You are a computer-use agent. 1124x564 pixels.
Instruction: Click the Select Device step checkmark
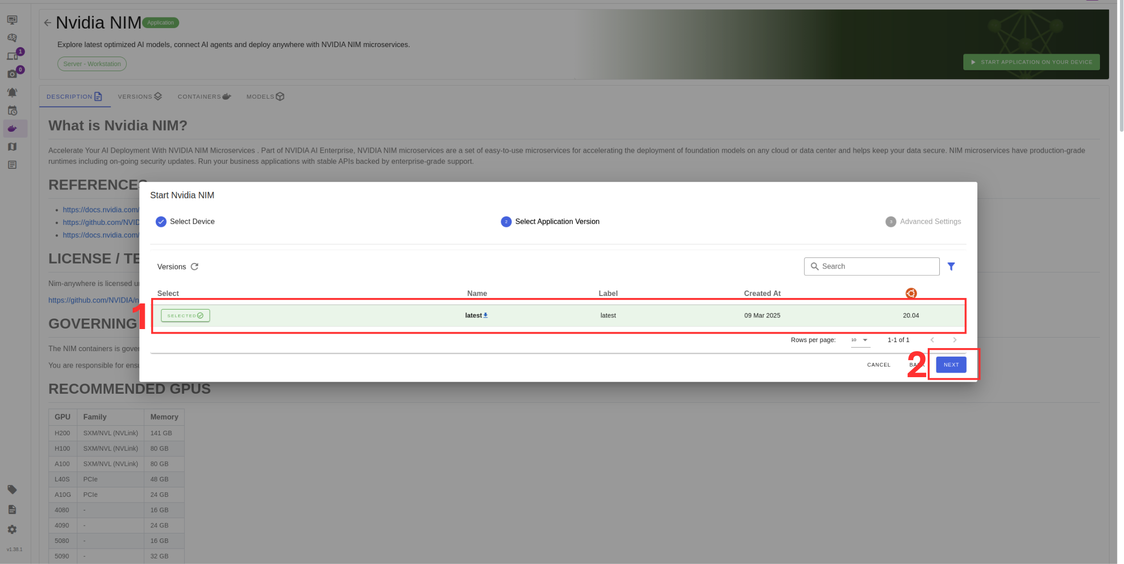(x=161, y=221)
